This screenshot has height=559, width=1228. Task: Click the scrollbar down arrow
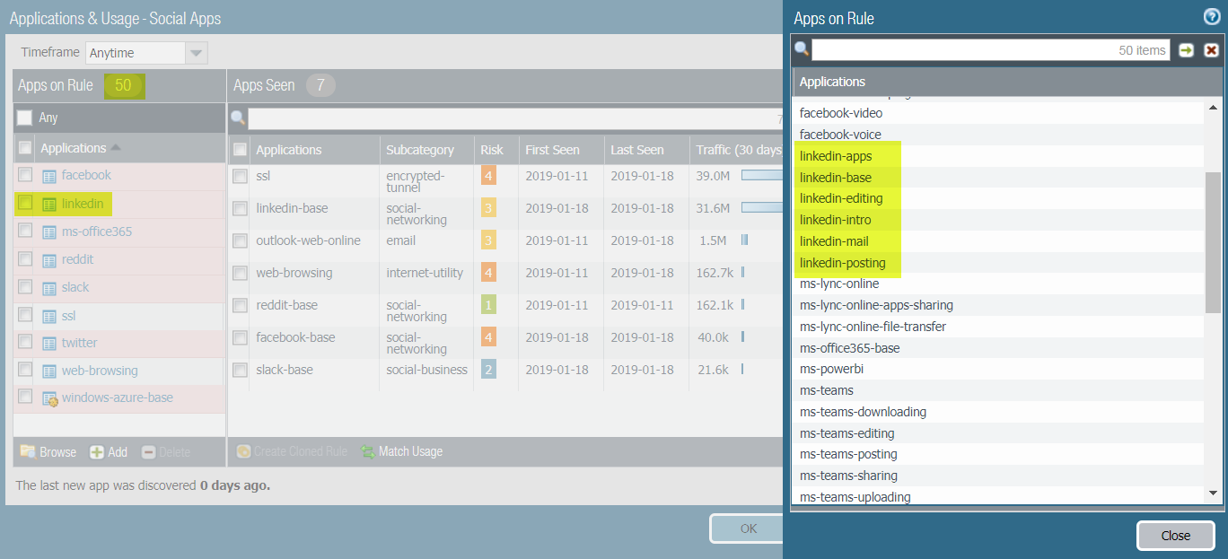(x=1213, y=493)
